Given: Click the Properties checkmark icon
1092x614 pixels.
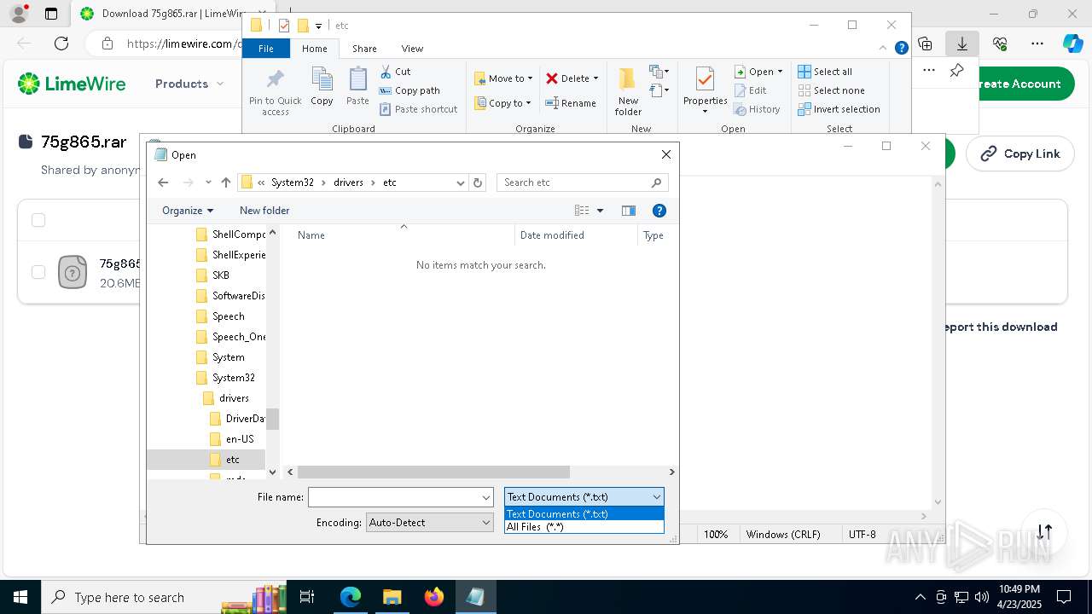Looking at the screenshot, I should [x=705, y=79].
